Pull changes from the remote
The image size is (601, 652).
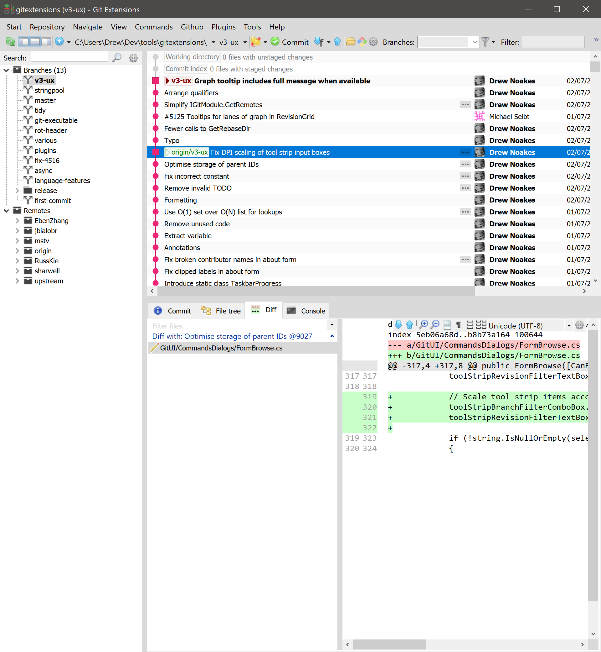pyautogui.click(x=319, y=42)
